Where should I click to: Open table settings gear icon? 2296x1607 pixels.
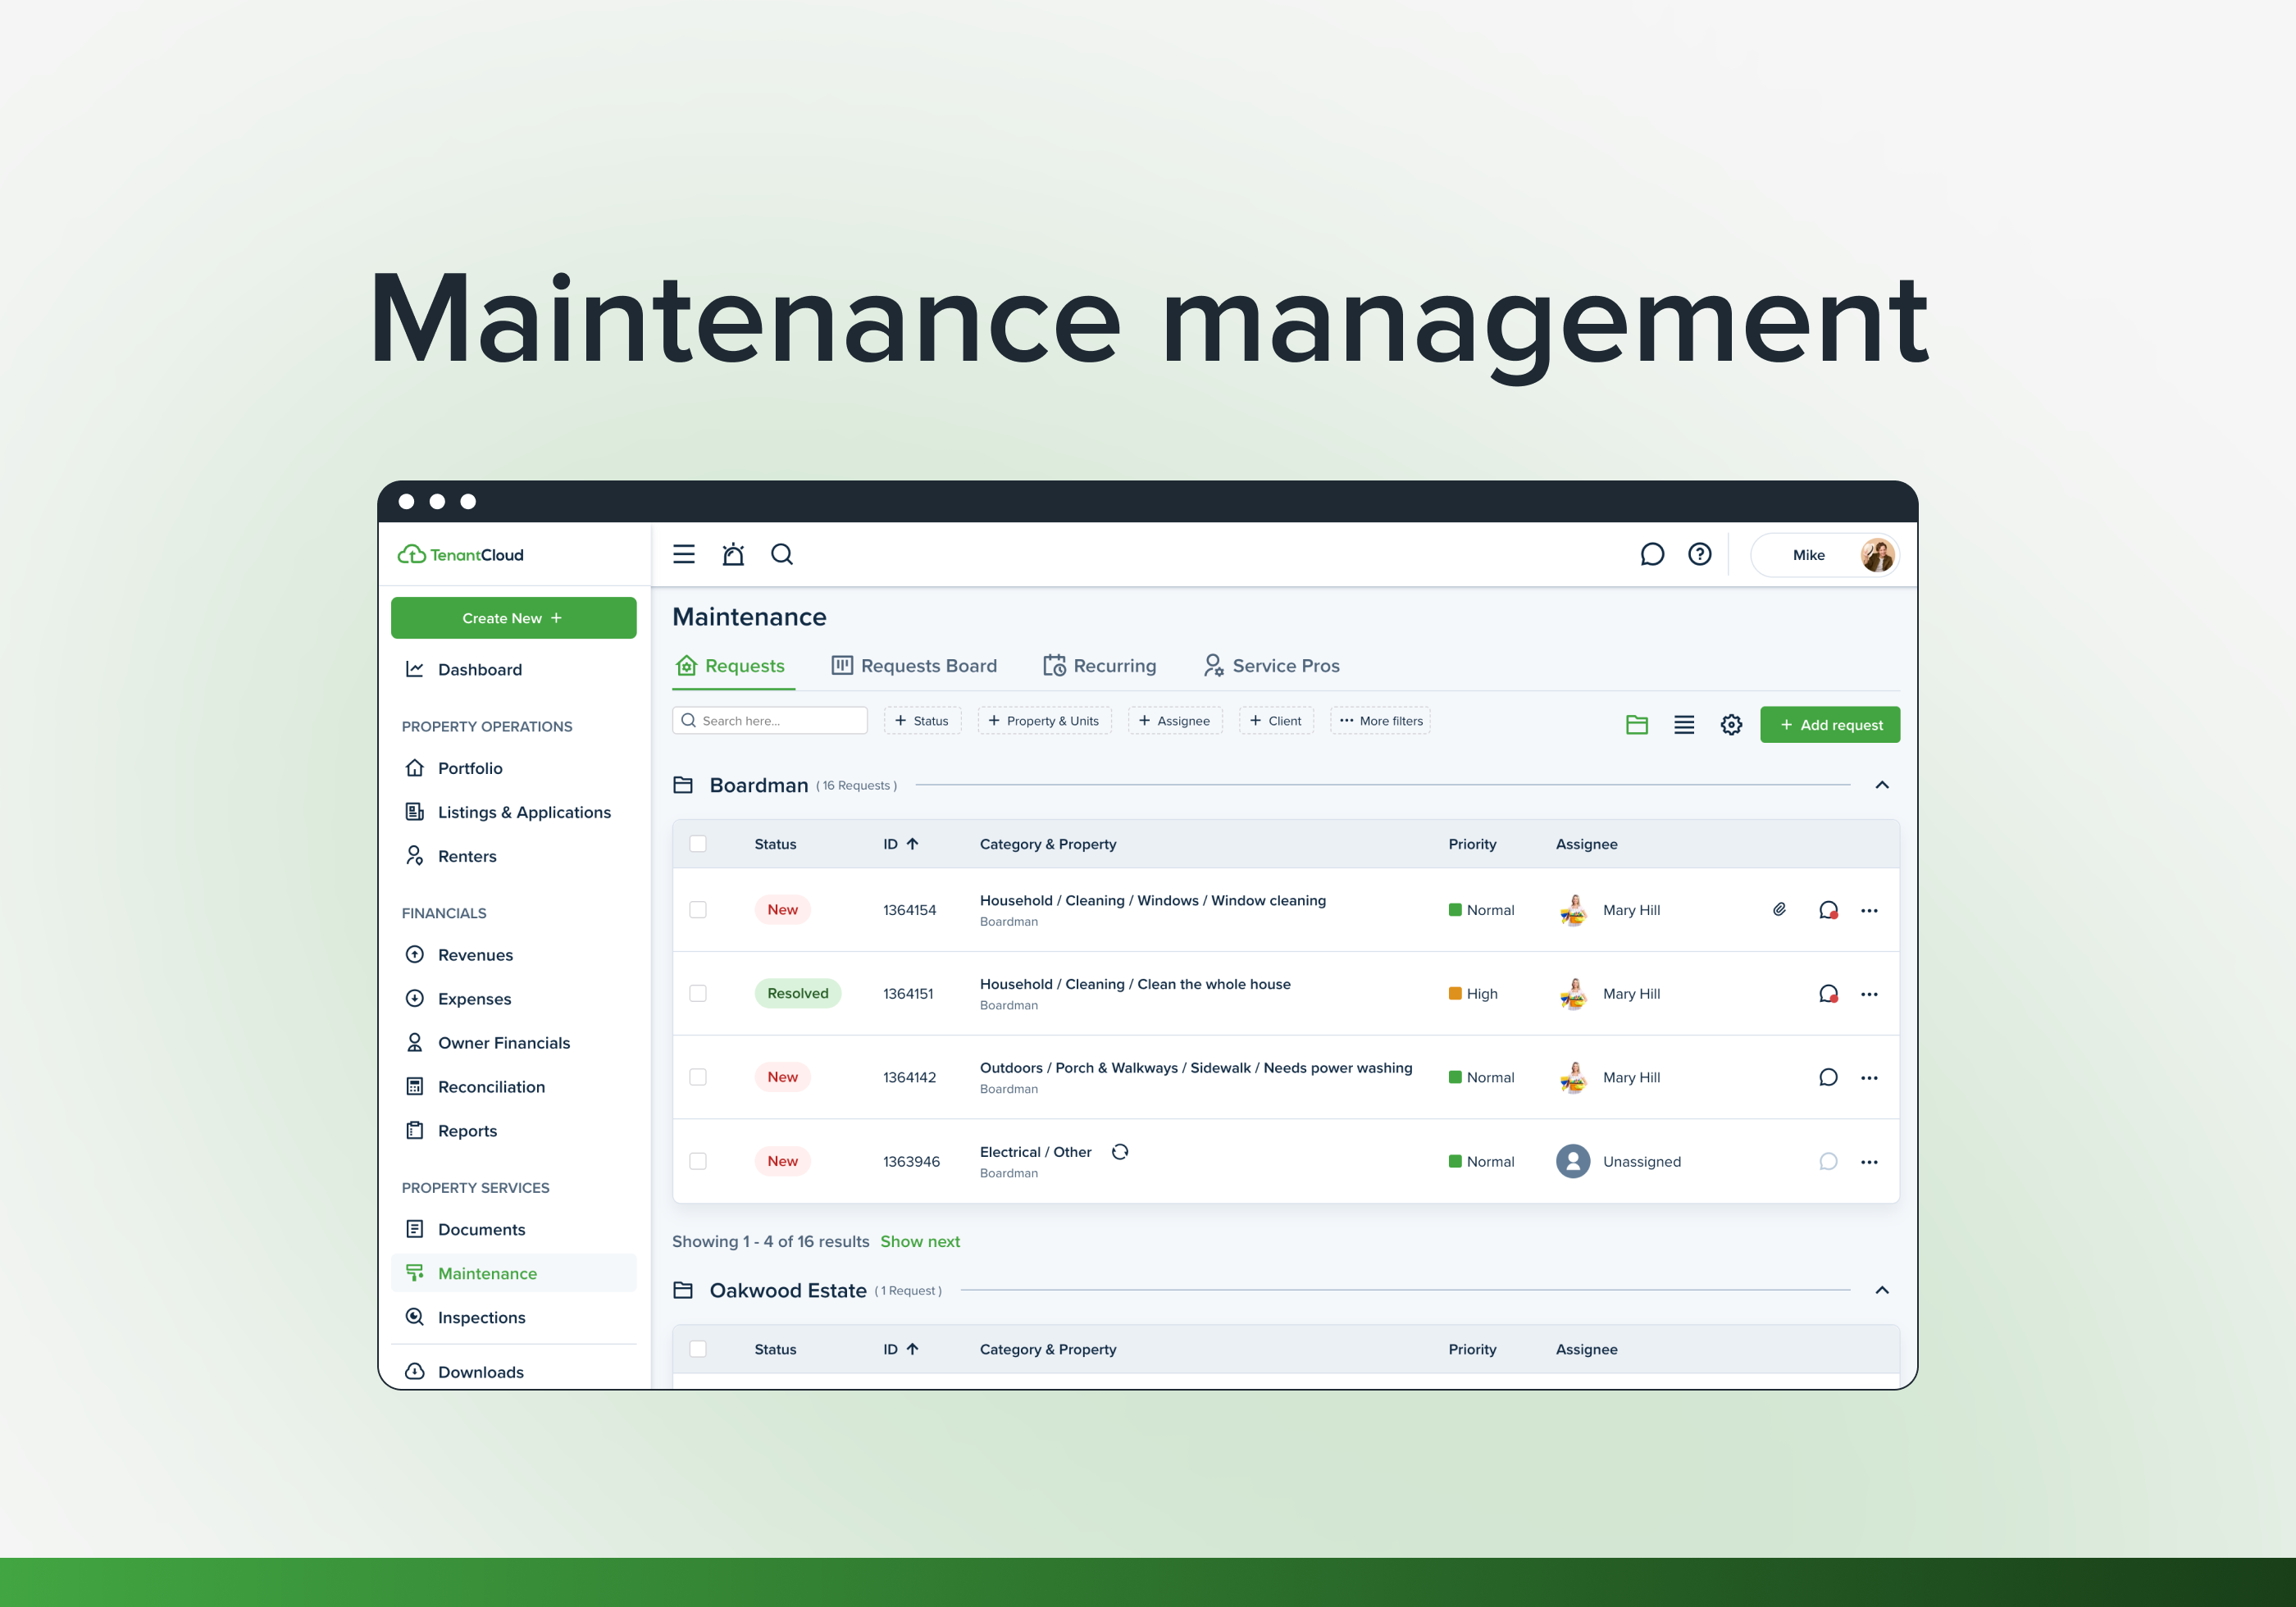(x=1731, y=724)
